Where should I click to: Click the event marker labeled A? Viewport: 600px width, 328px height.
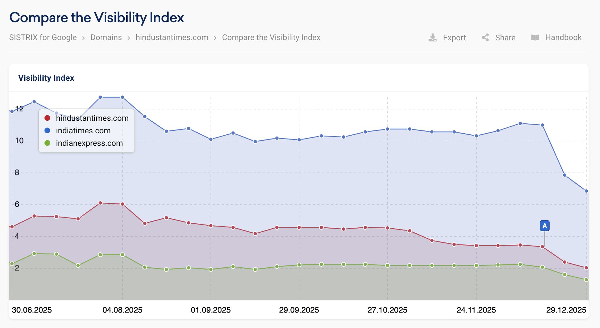tap(545, 225)
